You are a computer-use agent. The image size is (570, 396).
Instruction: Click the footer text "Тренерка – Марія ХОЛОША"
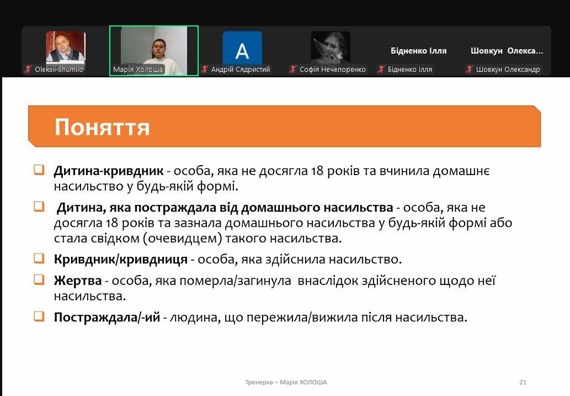(286, 382)
